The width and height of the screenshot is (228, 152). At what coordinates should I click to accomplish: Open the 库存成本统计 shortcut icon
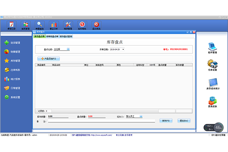point(213,84)
